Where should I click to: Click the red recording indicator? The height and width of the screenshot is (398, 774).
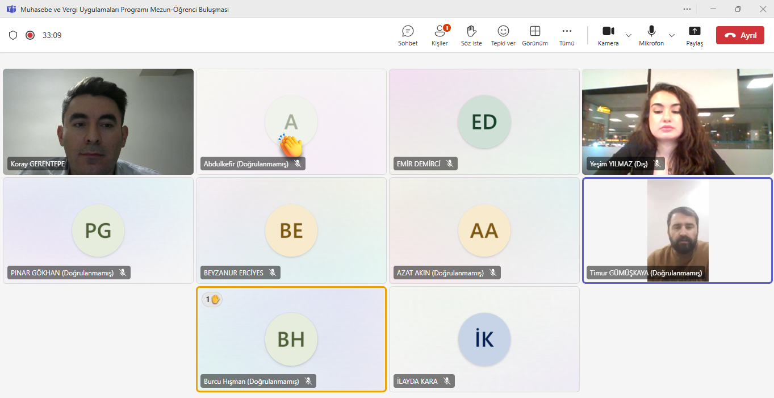point(30,35)
